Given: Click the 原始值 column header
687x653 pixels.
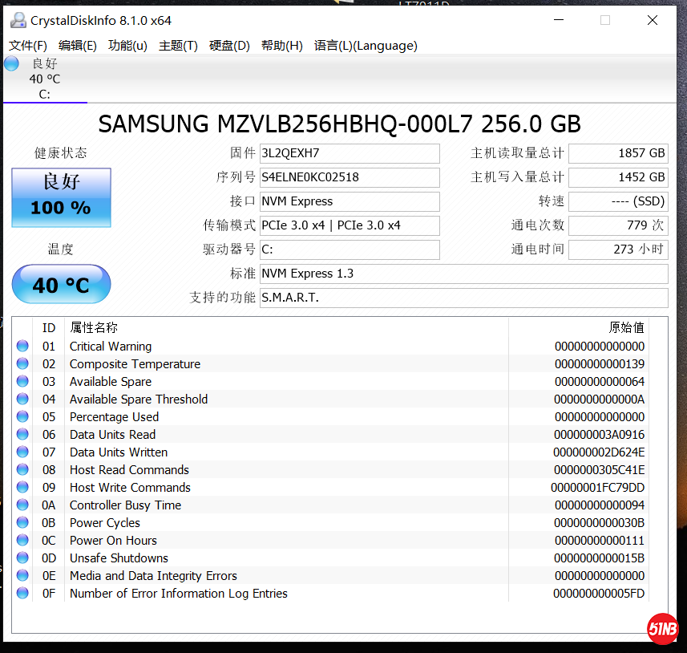Looking at the screenshot, I should 626,327.
